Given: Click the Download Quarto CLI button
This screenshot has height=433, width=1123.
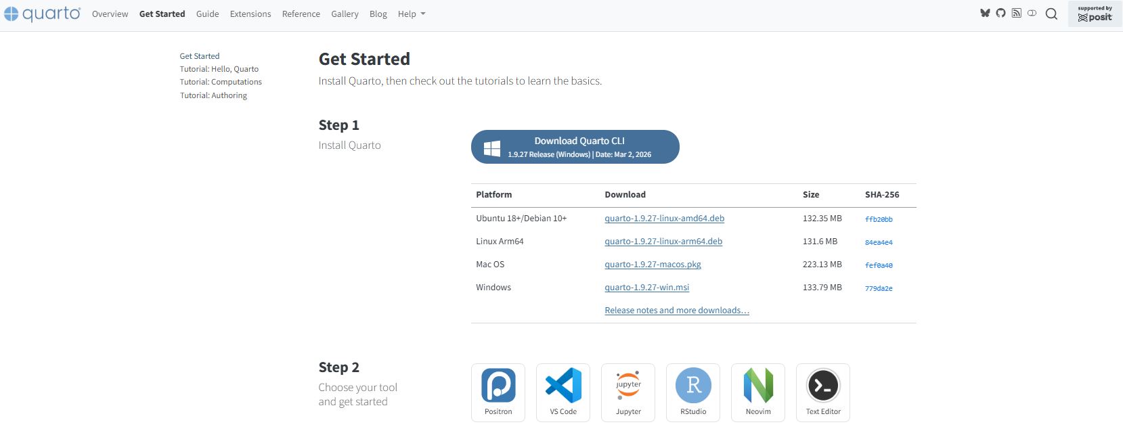Looking at the screenshot, I should pos(575,147).
